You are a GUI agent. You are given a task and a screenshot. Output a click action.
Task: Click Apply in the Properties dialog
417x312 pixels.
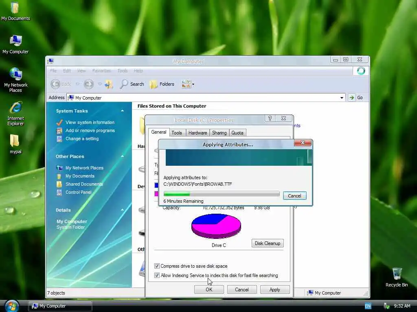tap(275, 289)
